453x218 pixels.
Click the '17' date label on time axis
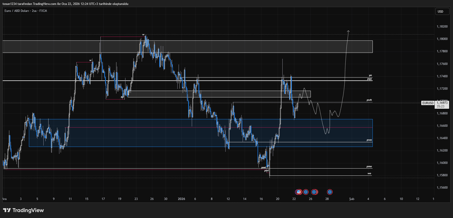pos(103,198)
